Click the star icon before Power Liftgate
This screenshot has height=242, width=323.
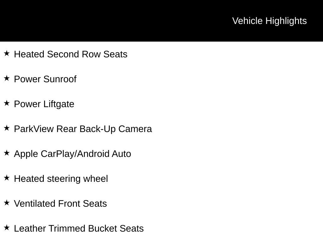[x=7, y=103]
